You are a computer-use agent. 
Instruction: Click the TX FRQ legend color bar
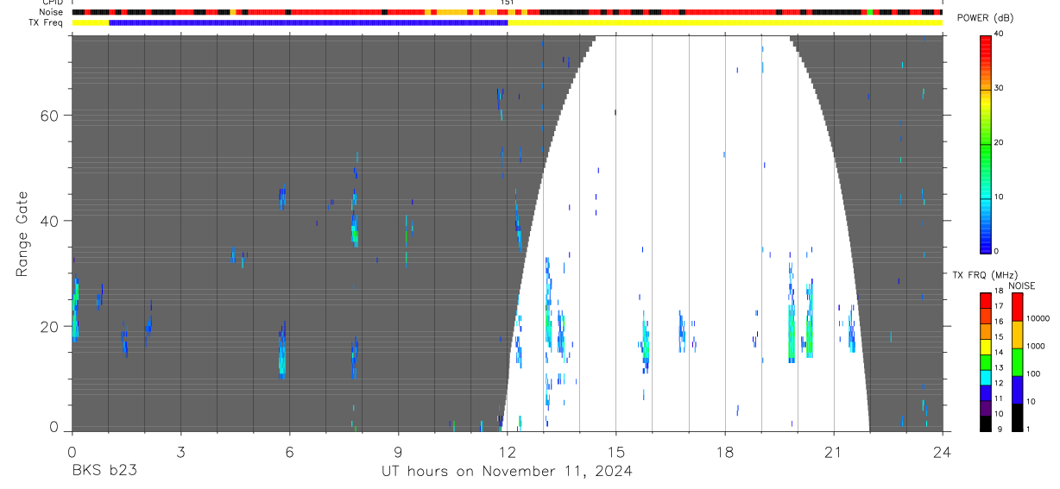pos(985,362)
